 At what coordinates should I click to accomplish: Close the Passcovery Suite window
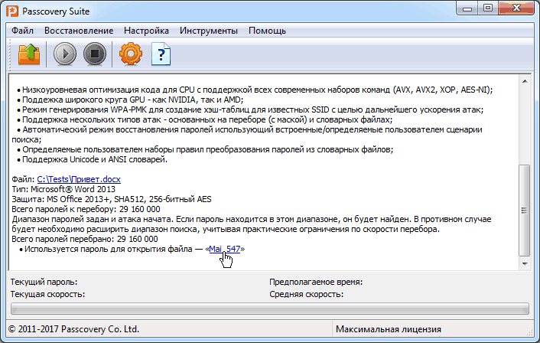(516, 8)
